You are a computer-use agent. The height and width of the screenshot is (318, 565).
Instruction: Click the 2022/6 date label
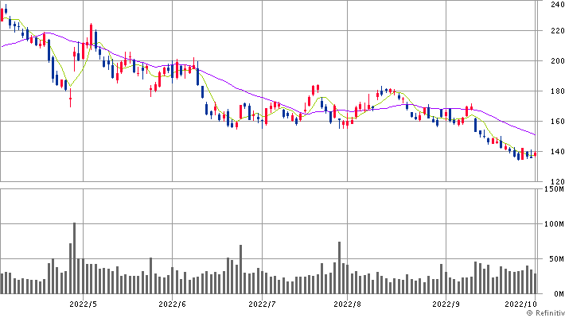pos(172,303)
